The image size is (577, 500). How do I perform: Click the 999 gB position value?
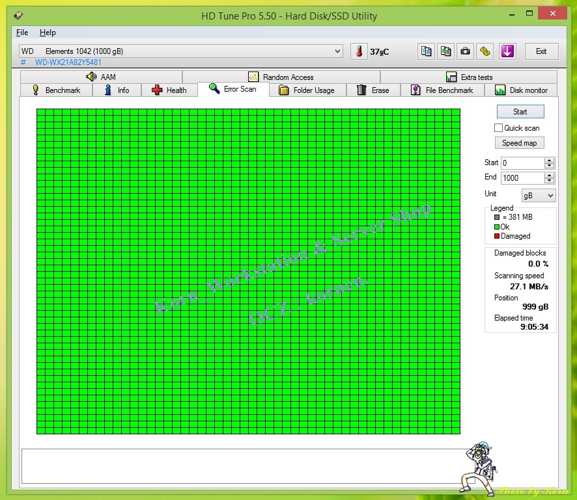point(535,306)
